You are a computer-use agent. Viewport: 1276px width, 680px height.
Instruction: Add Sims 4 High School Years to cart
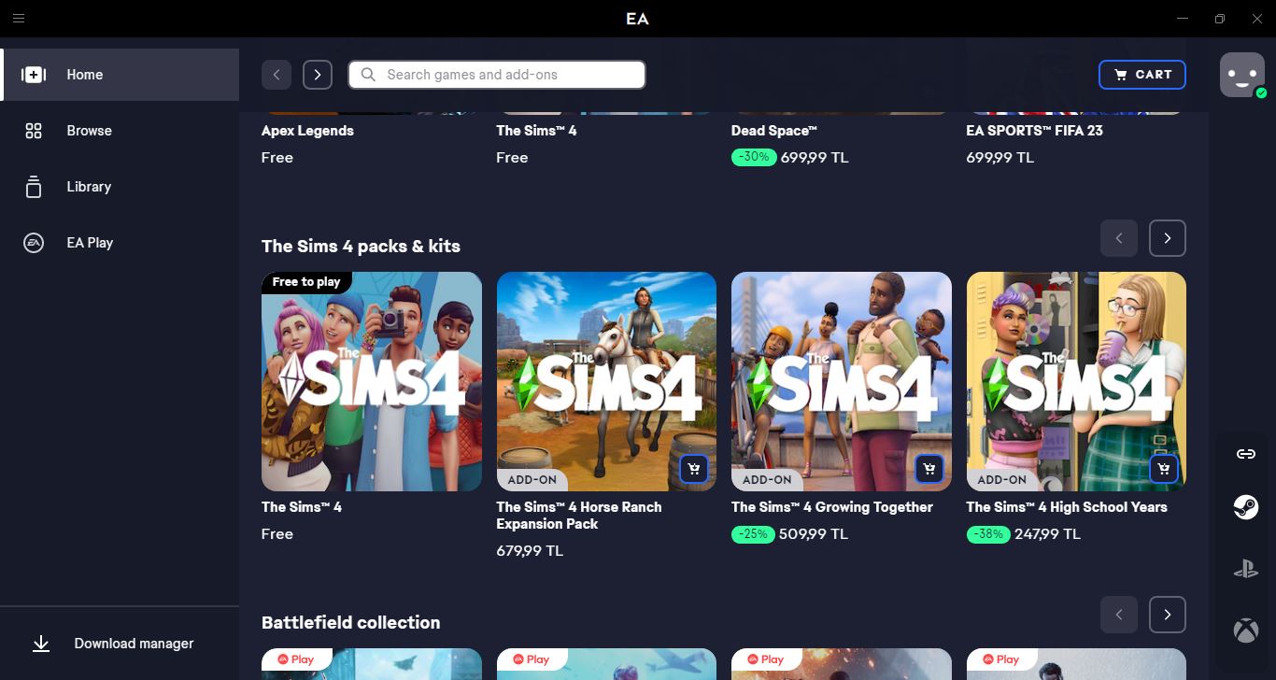[1164, 469]
